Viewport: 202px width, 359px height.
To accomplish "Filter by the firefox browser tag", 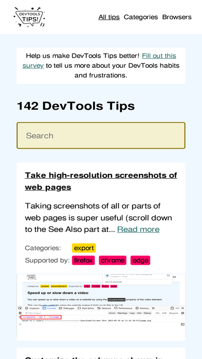I will [83, 261].
